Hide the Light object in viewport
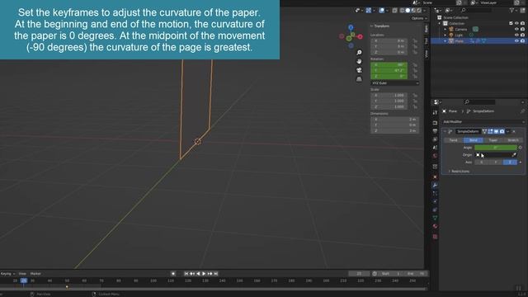The image size is (528, 297). click(x=516, y=35)
